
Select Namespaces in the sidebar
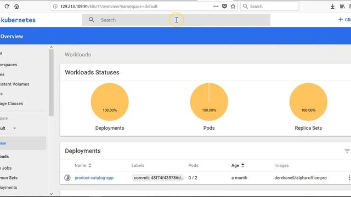(x=9, y=65)
